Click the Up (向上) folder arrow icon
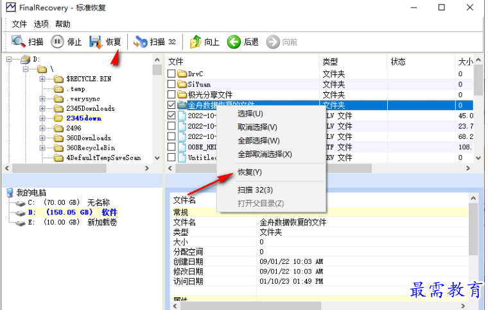Image resolution: width=488 pixels, height=310 pixels. (196, 42)
